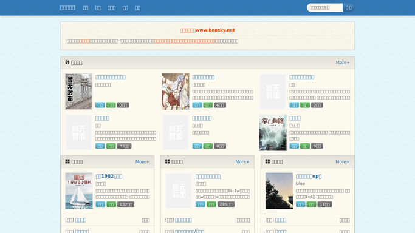Click the grid icon in the right category panel header
This screenshot has width=415, height=233.
[267, 161]
